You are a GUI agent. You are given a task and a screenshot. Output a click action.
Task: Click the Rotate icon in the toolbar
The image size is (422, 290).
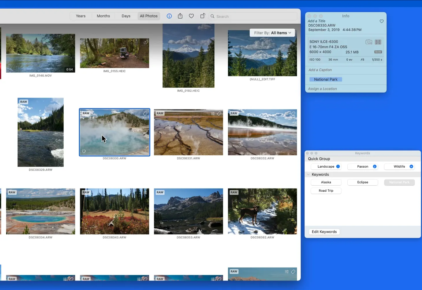(x=202, y=16)
